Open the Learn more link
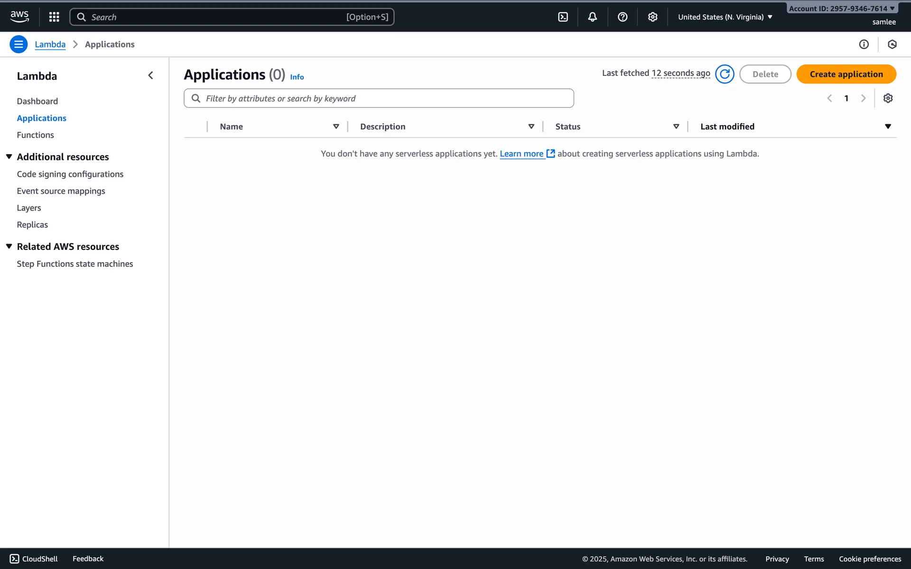The image size is (911, 569). tap(521, 154)
